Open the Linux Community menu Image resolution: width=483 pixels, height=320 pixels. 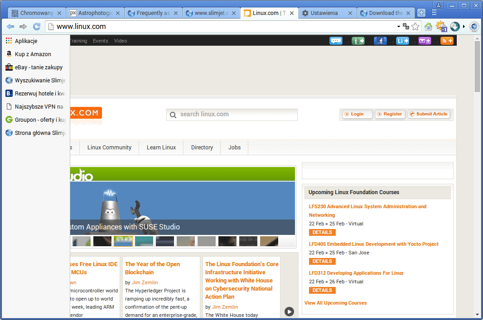(x=109, y=148)
